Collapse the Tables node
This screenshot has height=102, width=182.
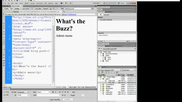(x=101, y=56)
